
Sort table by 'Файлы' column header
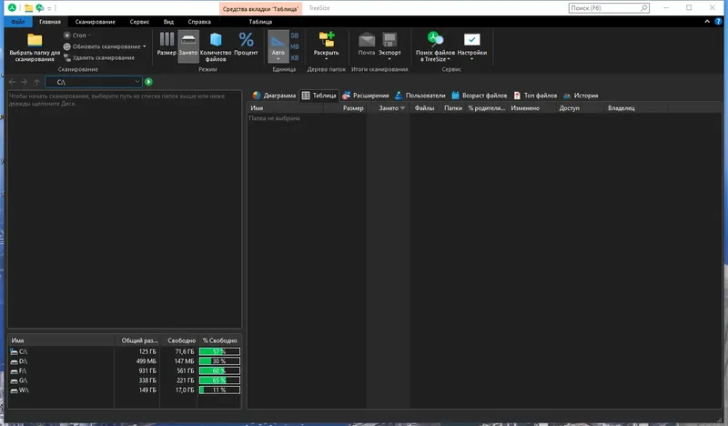click(424, 108)
